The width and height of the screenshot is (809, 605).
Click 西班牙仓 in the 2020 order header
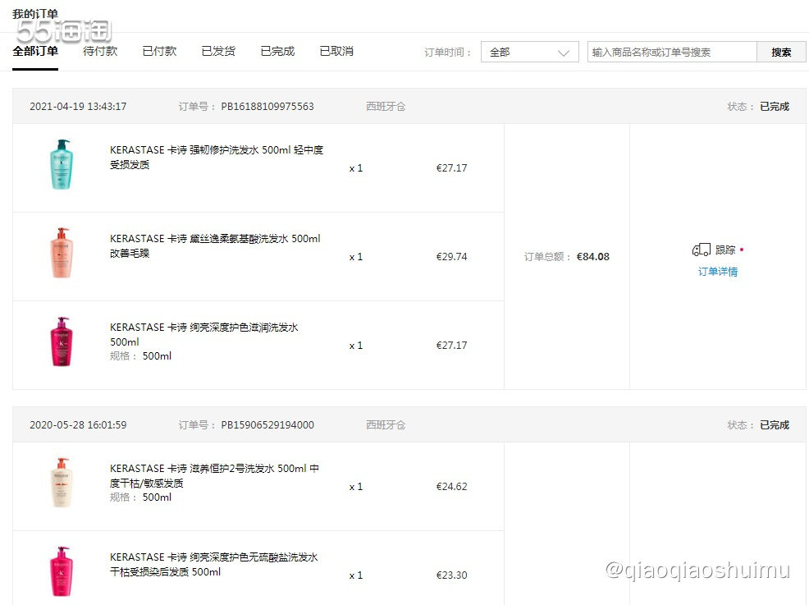pos(386,425)
